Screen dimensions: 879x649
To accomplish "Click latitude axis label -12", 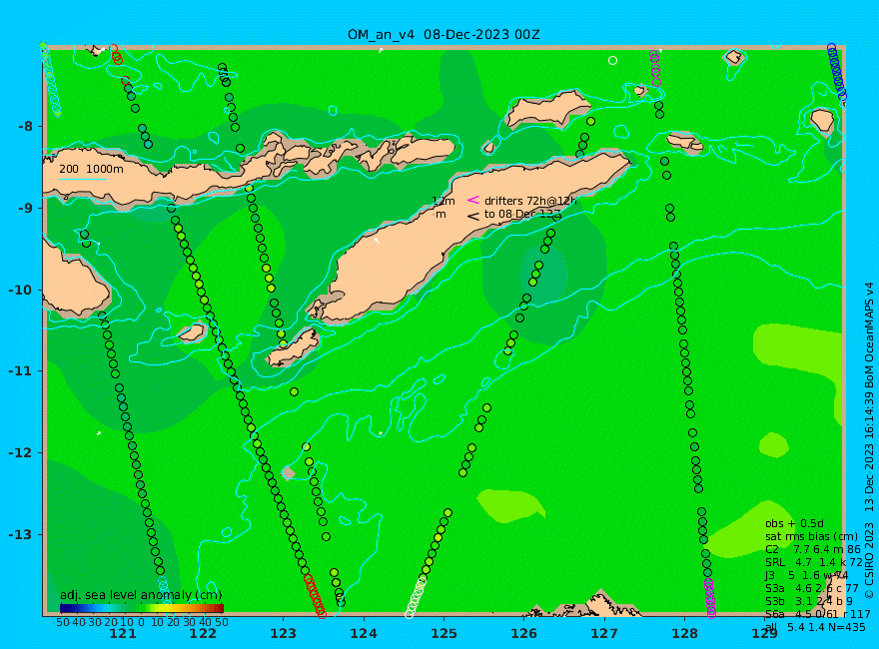I will pyautogui.click(x=21, y=453).
